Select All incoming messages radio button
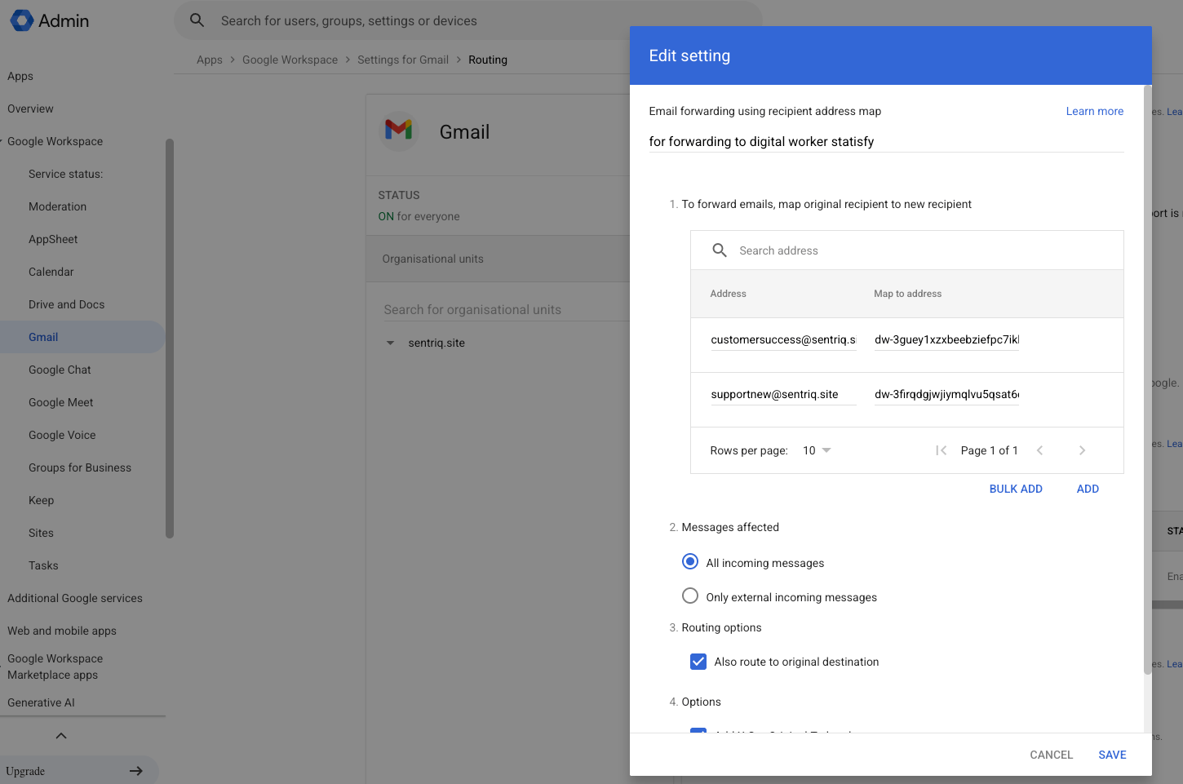The width and height of the screenshot is (1183, 784). point(690,561)
